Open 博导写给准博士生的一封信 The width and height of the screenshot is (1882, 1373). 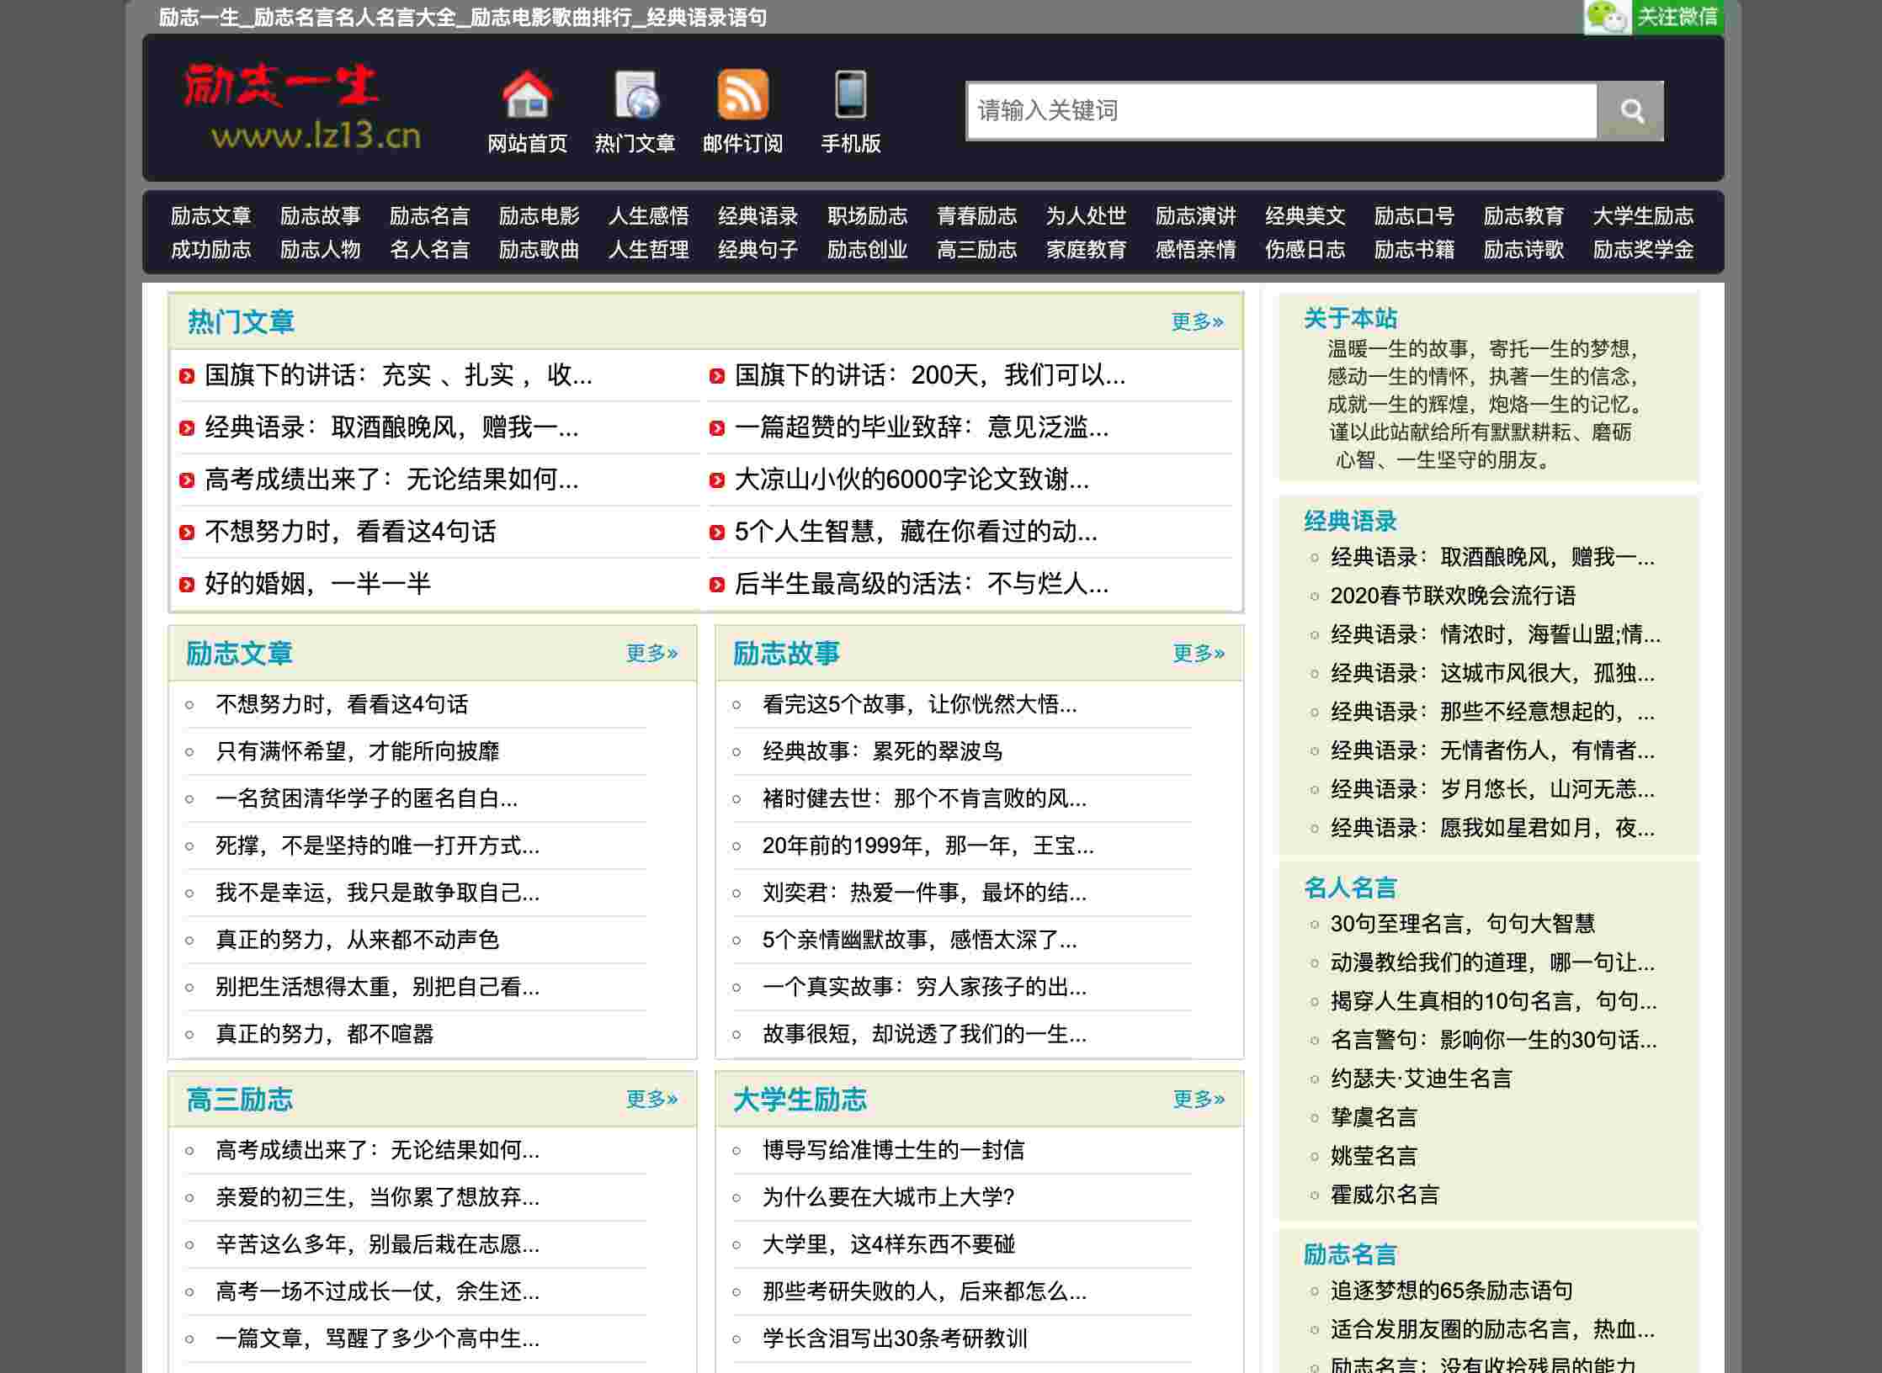[x=893, y=1150]
